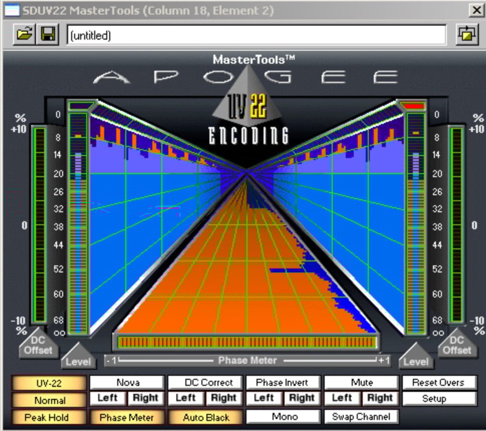Click Swap Channel button
This screenshot has height=431, width=486.
[361, 416]
